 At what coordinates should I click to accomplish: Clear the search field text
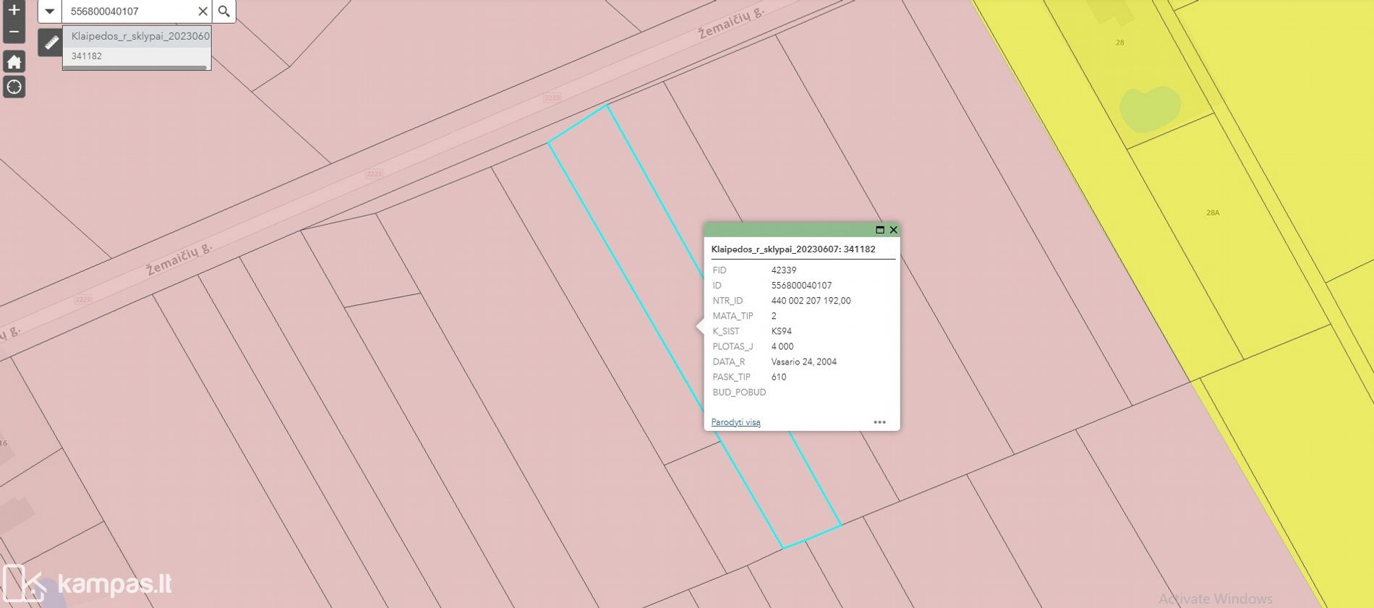[202, 12]
